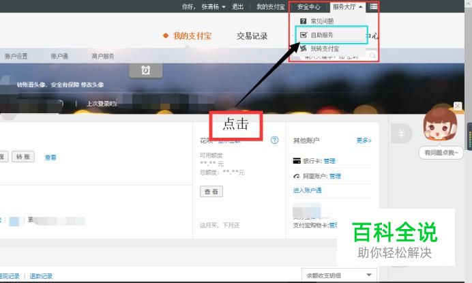Screen dimensions: 472x283
Task: Switch to the 交易记录 tab
Action: pyautogui.click(x=252, y=36)
